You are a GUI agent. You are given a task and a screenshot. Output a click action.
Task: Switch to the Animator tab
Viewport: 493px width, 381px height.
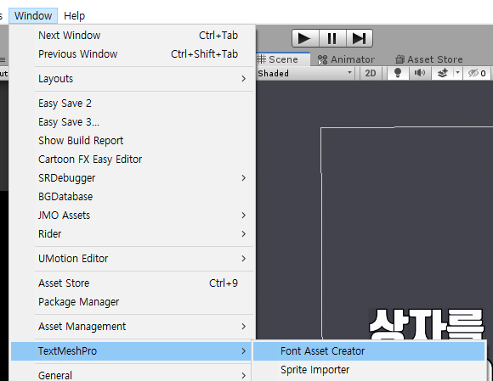pyautogui.click(x=346, y=59)
